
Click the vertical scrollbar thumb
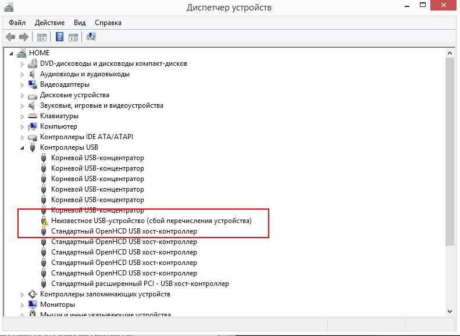click(450, 151)
